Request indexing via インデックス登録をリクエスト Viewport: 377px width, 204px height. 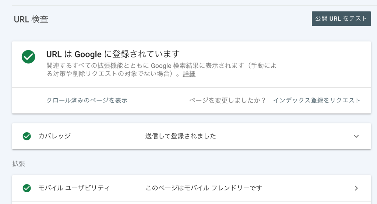317,100
